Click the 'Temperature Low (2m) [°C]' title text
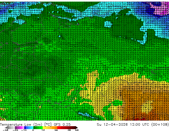 pos(26,125)
